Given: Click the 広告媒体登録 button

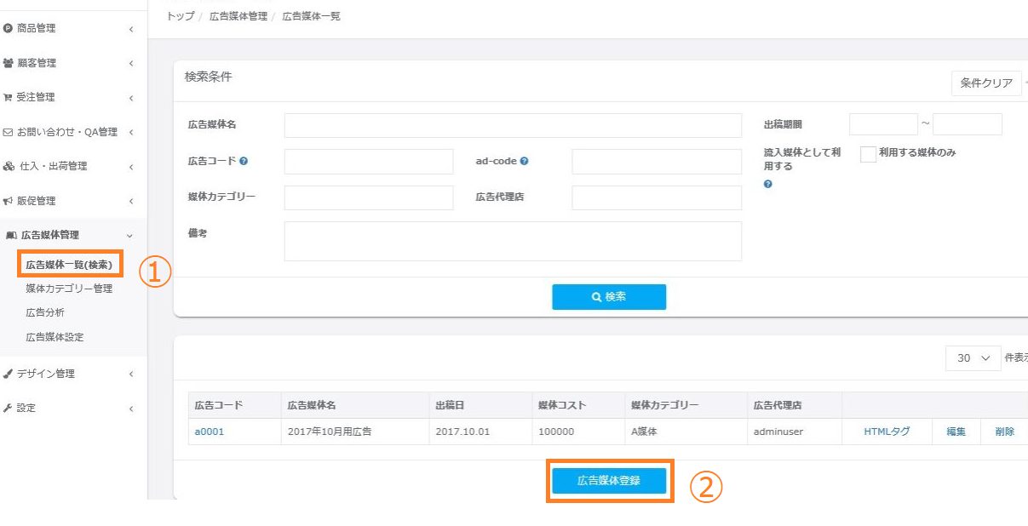Looking at the screenshot, I should coord(609,481).
